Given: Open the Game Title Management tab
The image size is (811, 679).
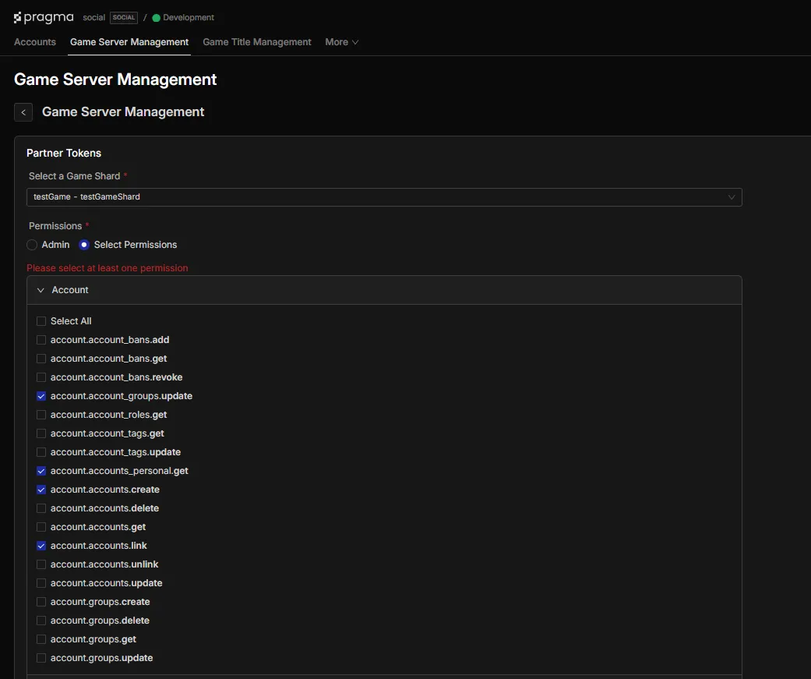Looking at the screenshot, I should (x=256, y=42).
